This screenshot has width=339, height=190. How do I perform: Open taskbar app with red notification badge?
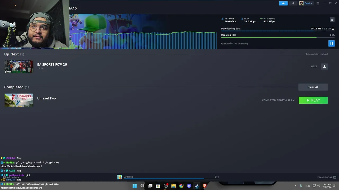(166, 186)
